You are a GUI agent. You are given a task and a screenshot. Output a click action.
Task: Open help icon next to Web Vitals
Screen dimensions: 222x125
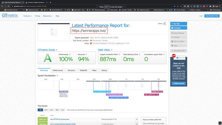(112, 50)
